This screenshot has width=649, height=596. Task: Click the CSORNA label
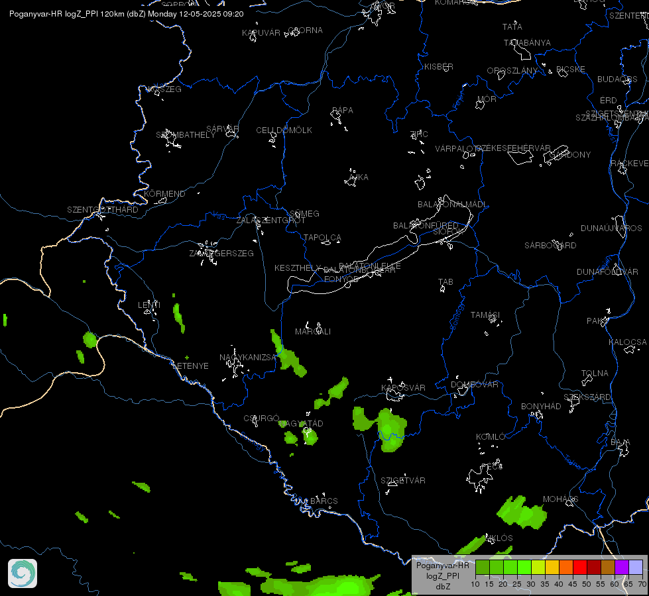pyautogui.click(x=305, y=30)
